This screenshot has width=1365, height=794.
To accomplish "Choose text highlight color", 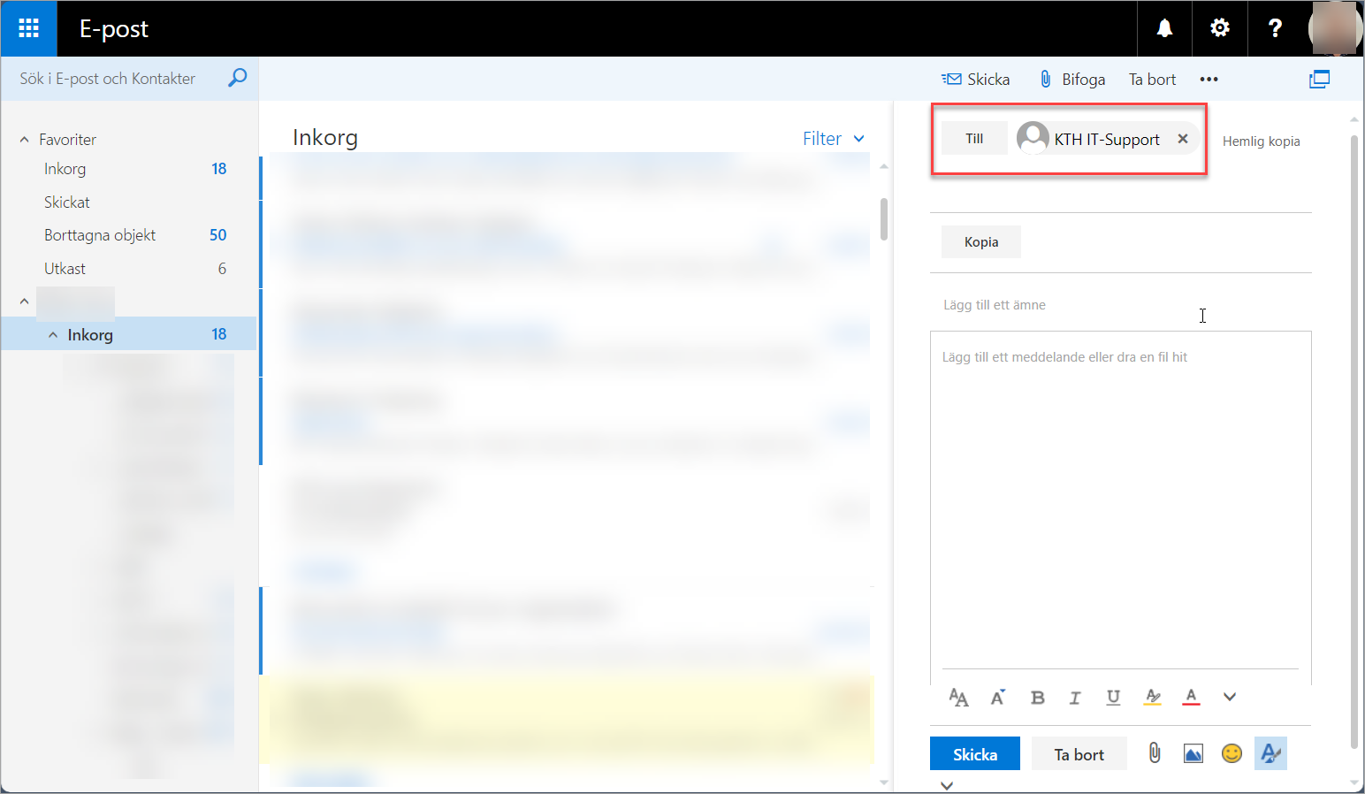I will coord(1153,698).
